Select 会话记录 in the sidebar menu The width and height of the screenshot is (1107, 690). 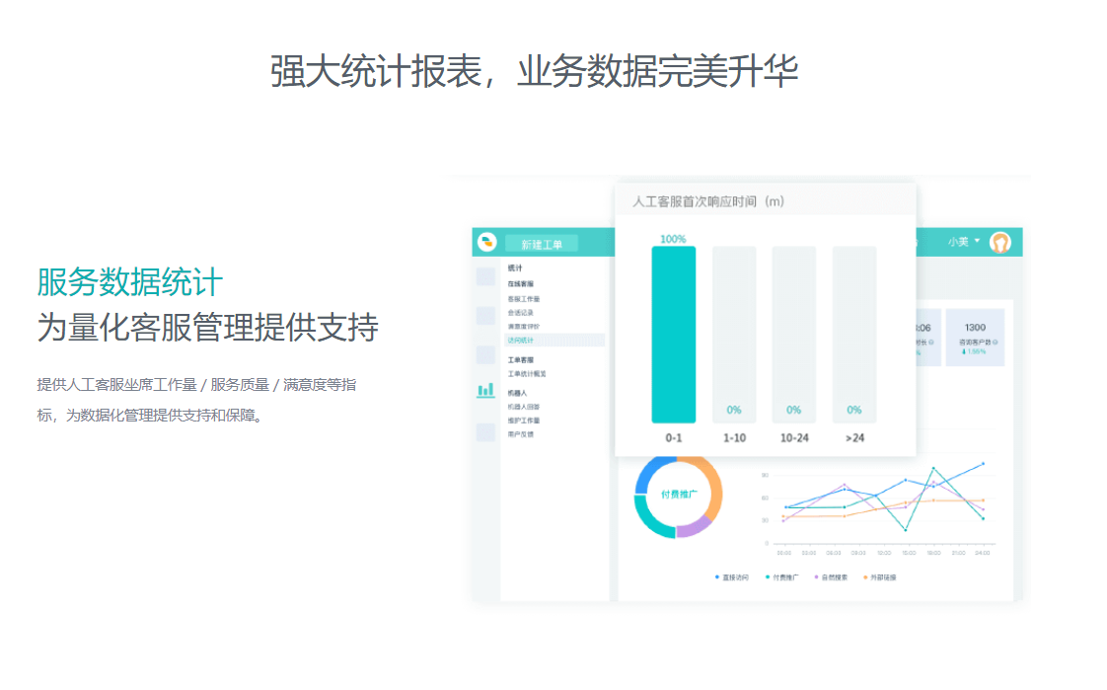tap(520, 312)
